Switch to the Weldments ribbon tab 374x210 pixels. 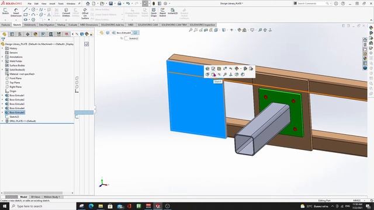tap(30, 24)
